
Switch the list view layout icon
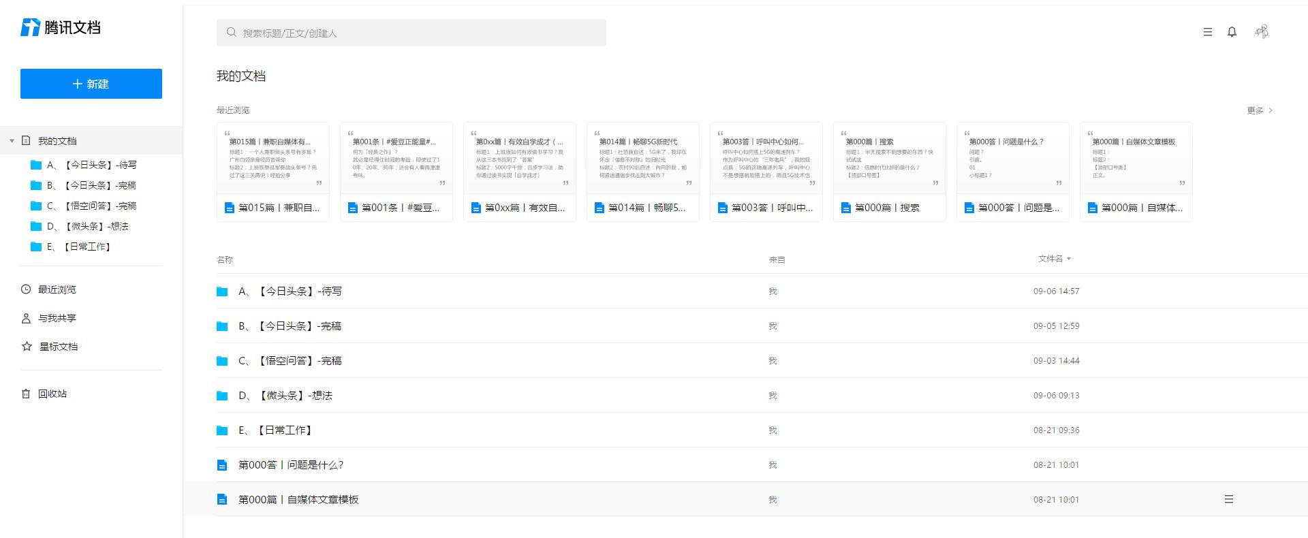[1208, 32]
